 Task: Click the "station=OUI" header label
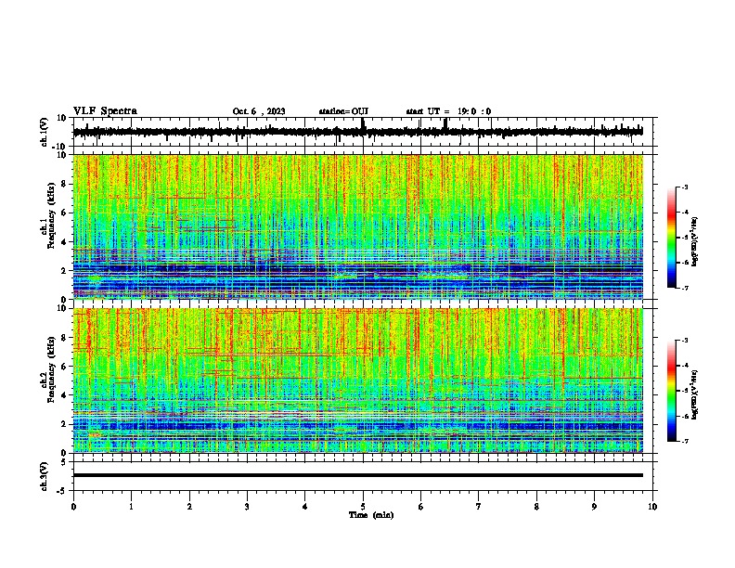(x=343, y=111)
